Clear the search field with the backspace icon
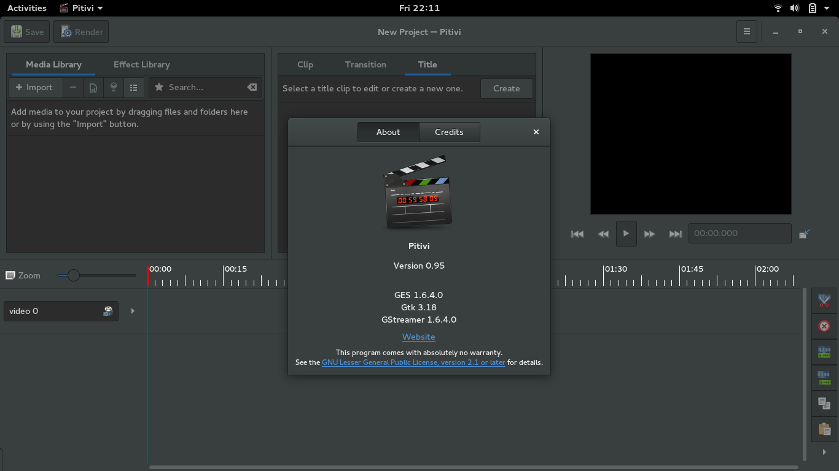 coord(252,88)
